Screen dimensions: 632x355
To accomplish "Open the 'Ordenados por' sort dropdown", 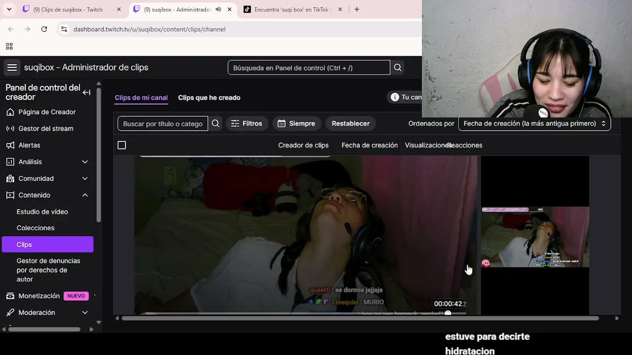I will [x=534, y=123].
